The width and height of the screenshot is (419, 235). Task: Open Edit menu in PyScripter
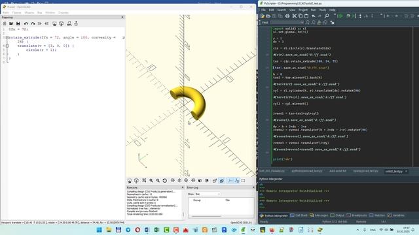[272, 10]
